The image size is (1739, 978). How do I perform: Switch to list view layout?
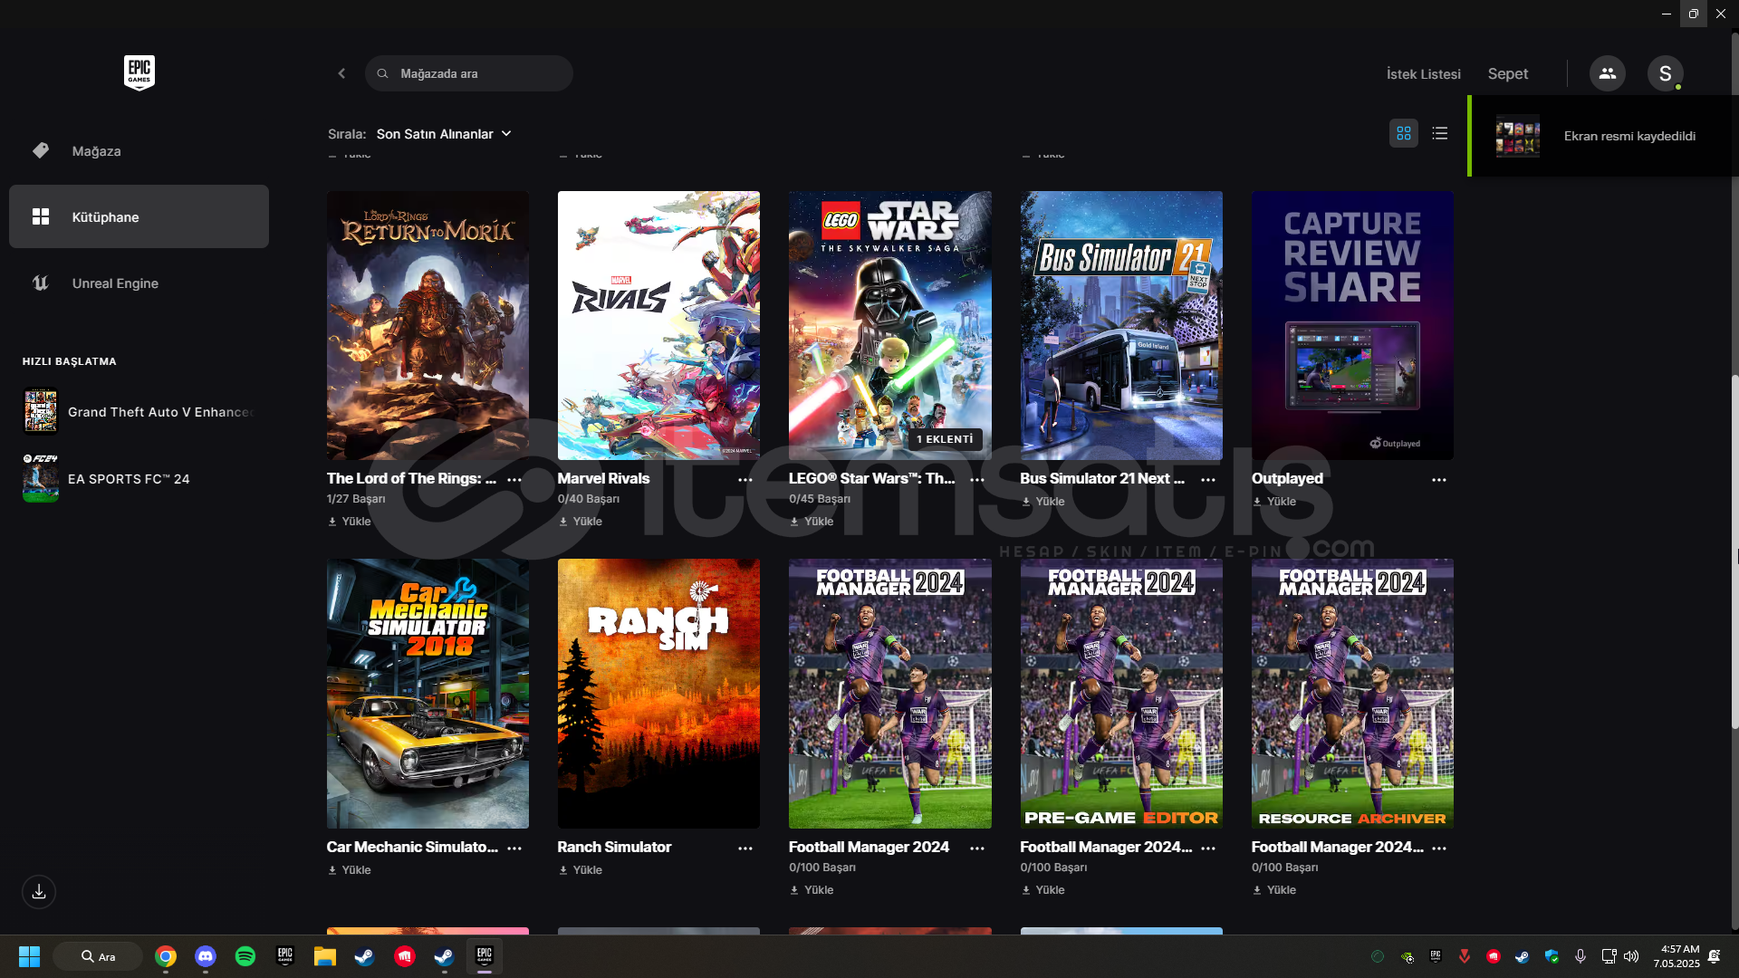(1440, 133)
